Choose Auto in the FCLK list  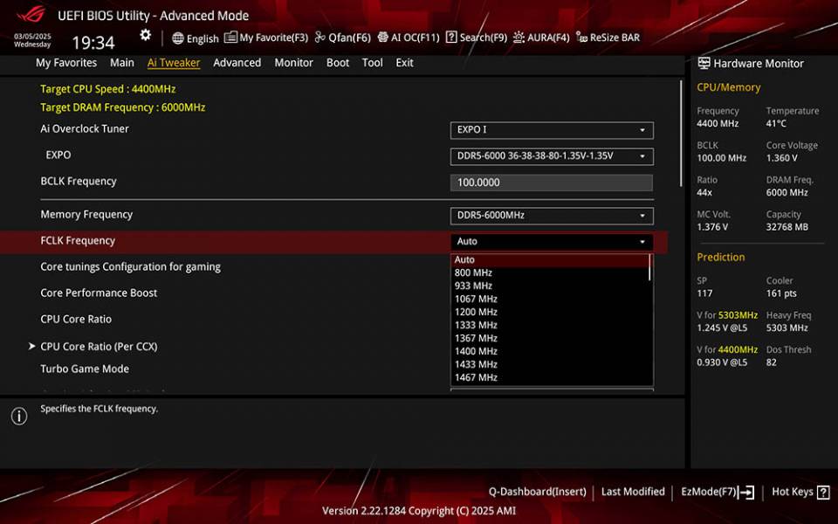549,260
